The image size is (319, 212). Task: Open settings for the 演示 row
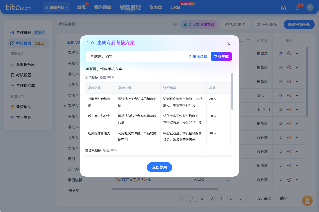point(289,95)
